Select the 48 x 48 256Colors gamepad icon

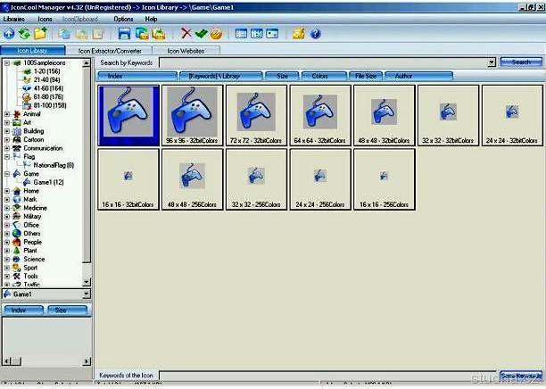pyautogui.click(x=192, y=179)
